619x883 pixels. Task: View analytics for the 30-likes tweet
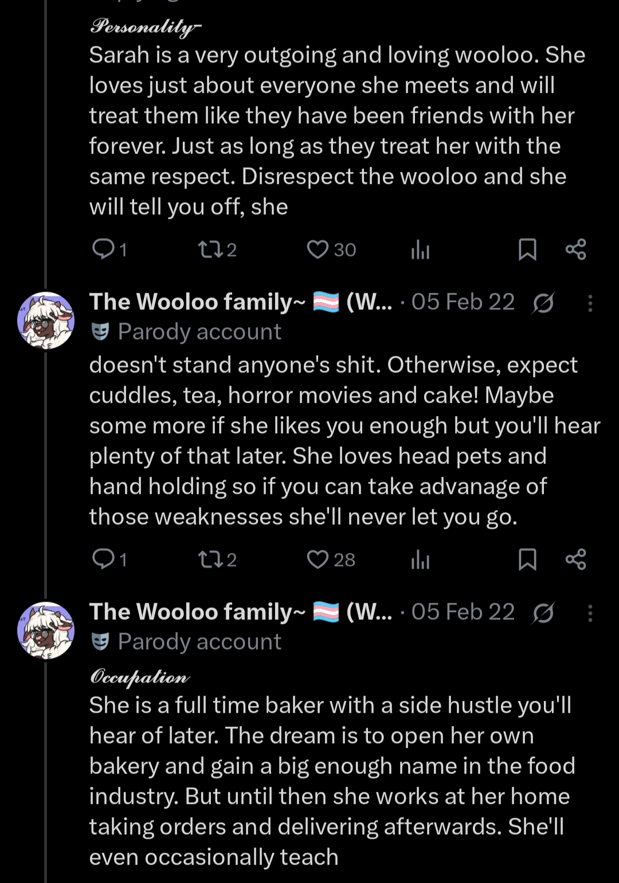tap(420, 250)
